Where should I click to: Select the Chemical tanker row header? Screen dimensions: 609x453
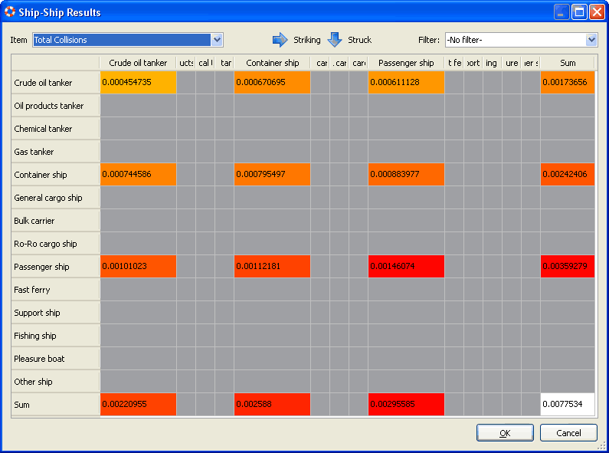tap(56, 129)
